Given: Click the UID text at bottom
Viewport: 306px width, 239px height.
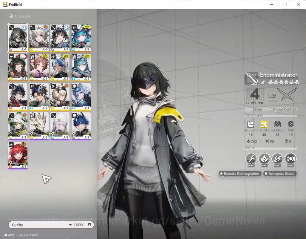Looking at the screenshot, I should (x=28, y=235).
